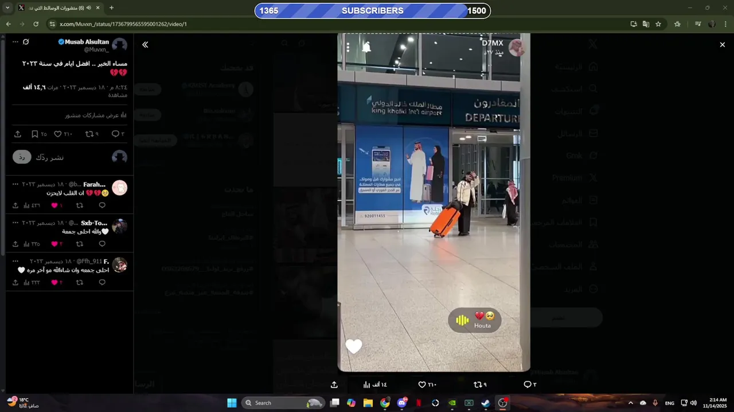
Task: Repost the @Ffh_911 reply
Action: (80, 282)
